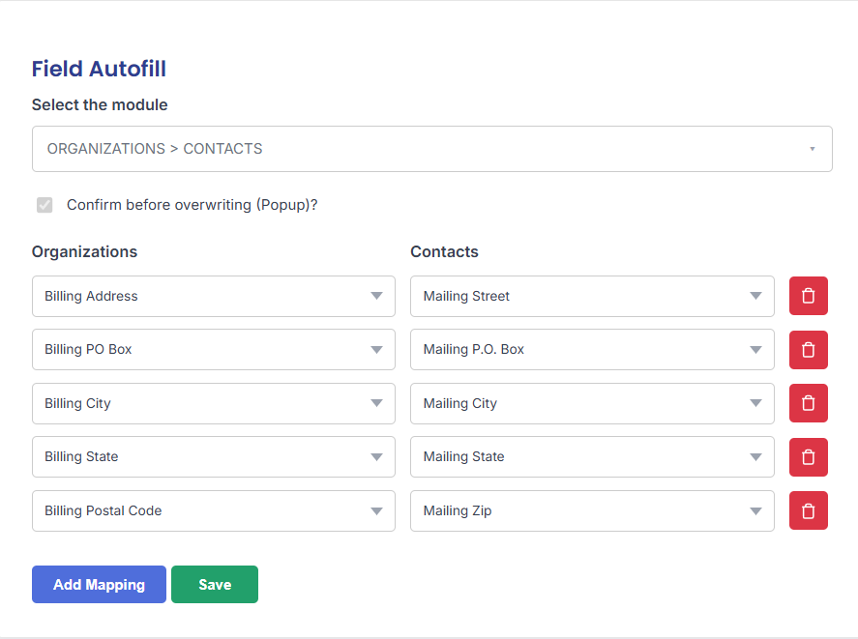Open the Billing PO Box dropdown
Image resolution: width=858 pixels, height=639 pixels.
pos(214,350)
